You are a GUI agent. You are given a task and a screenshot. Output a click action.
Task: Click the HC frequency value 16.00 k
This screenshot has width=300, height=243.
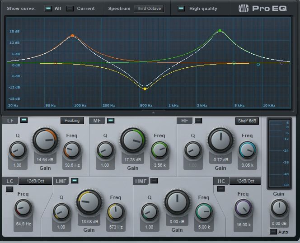244,224
